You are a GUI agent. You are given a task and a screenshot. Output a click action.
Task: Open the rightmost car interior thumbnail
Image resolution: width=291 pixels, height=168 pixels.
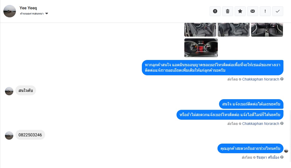[267, 30]
